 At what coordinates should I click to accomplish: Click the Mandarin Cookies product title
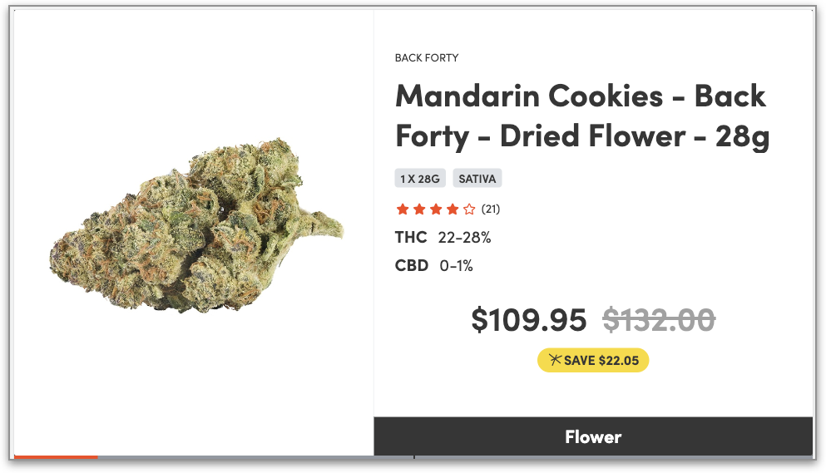582,116
